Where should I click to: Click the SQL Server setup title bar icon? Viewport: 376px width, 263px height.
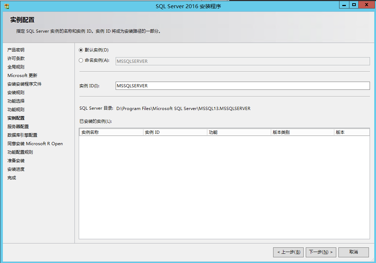tap(7, 6)
